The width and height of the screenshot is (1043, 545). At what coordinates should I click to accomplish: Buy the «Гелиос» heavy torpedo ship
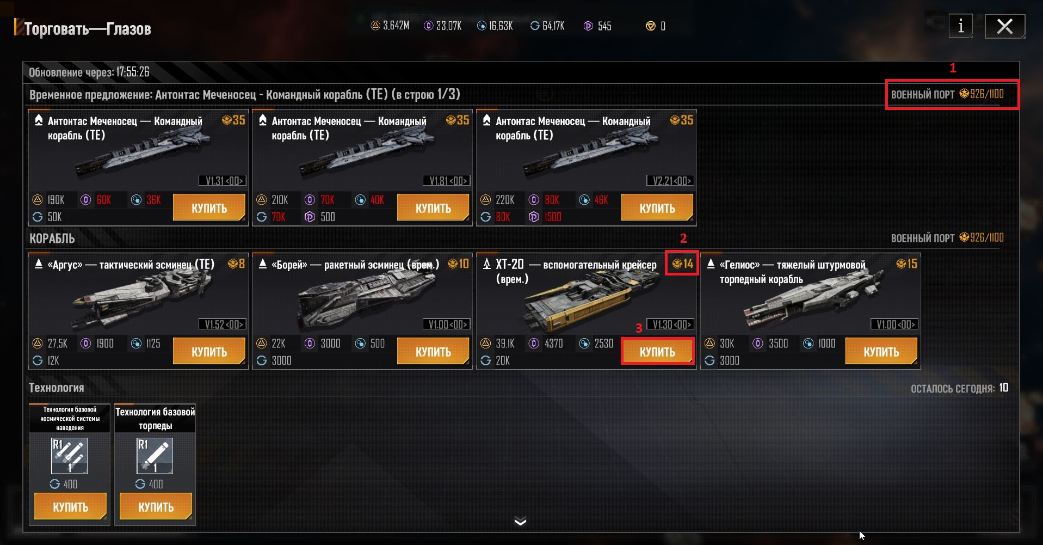point(881,352)
